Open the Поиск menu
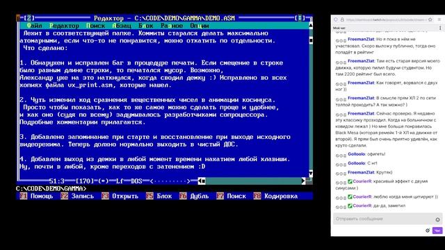The height and width of the screenshot is (250, 445). click(96, 26)
